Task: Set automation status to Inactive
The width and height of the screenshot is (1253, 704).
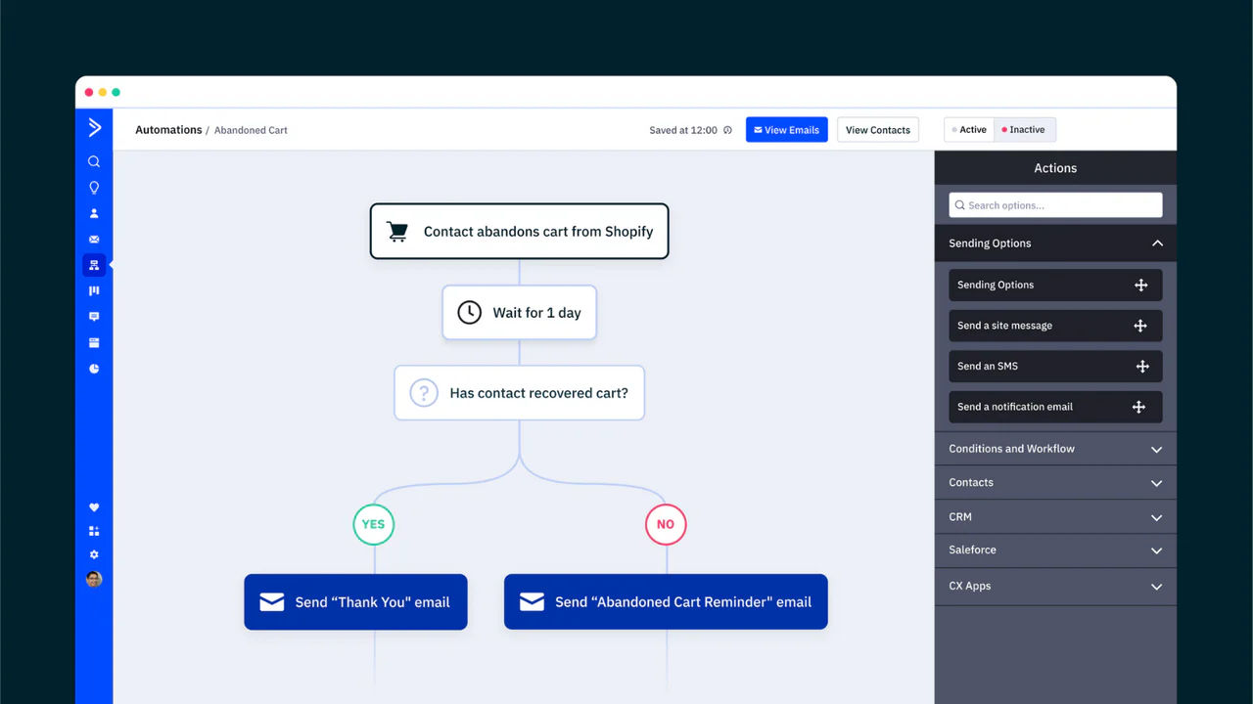Action: 1024,130
